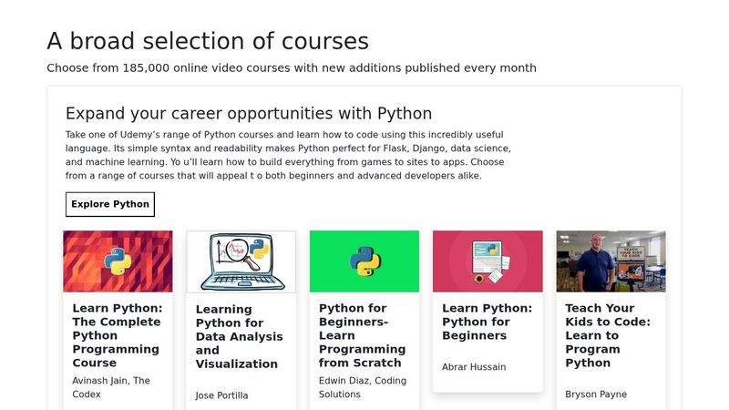Open the red pixelated Python course thumbnail
This screenshot has width=729, height=410.
[118, 261]
